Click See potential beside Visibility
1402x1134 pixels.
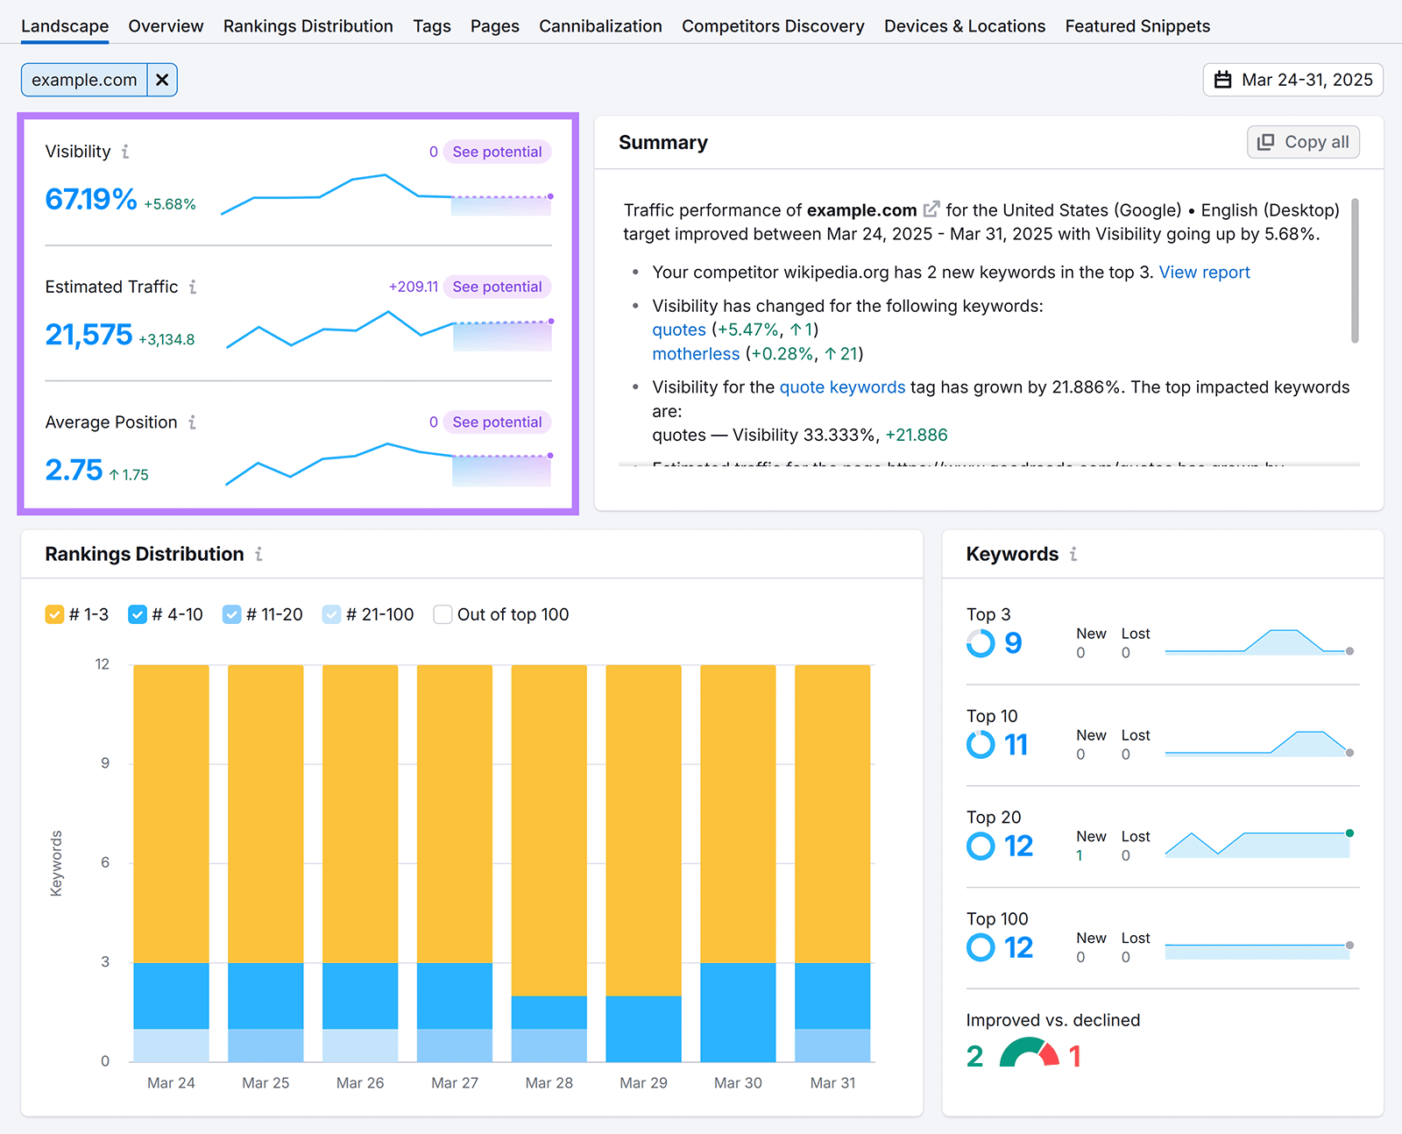(496, 151)
